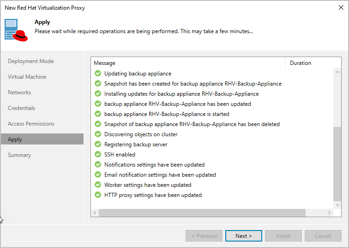Switch to the Credentials step
Screen dimensions: 349x248
(x=21, y=108)
